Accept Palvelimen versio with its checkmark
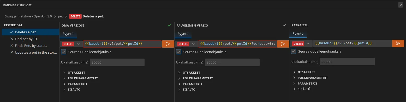 pyautogui.click(x=285, y=25)
